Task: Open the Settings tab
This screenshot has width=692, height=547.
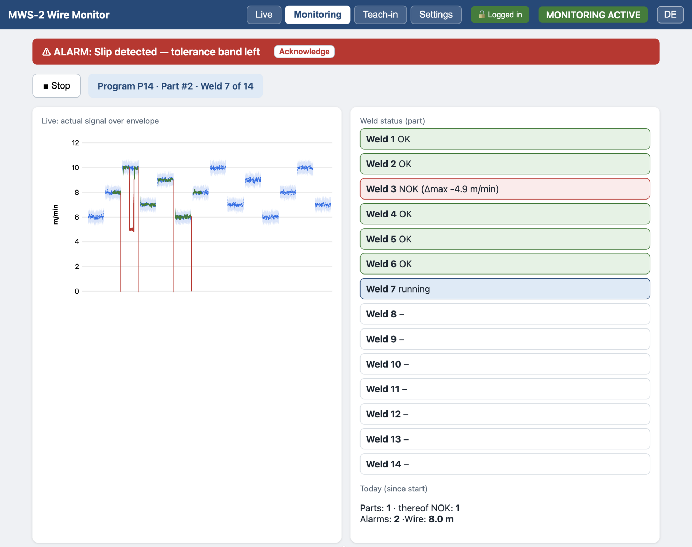Action: tap(436, 15)
